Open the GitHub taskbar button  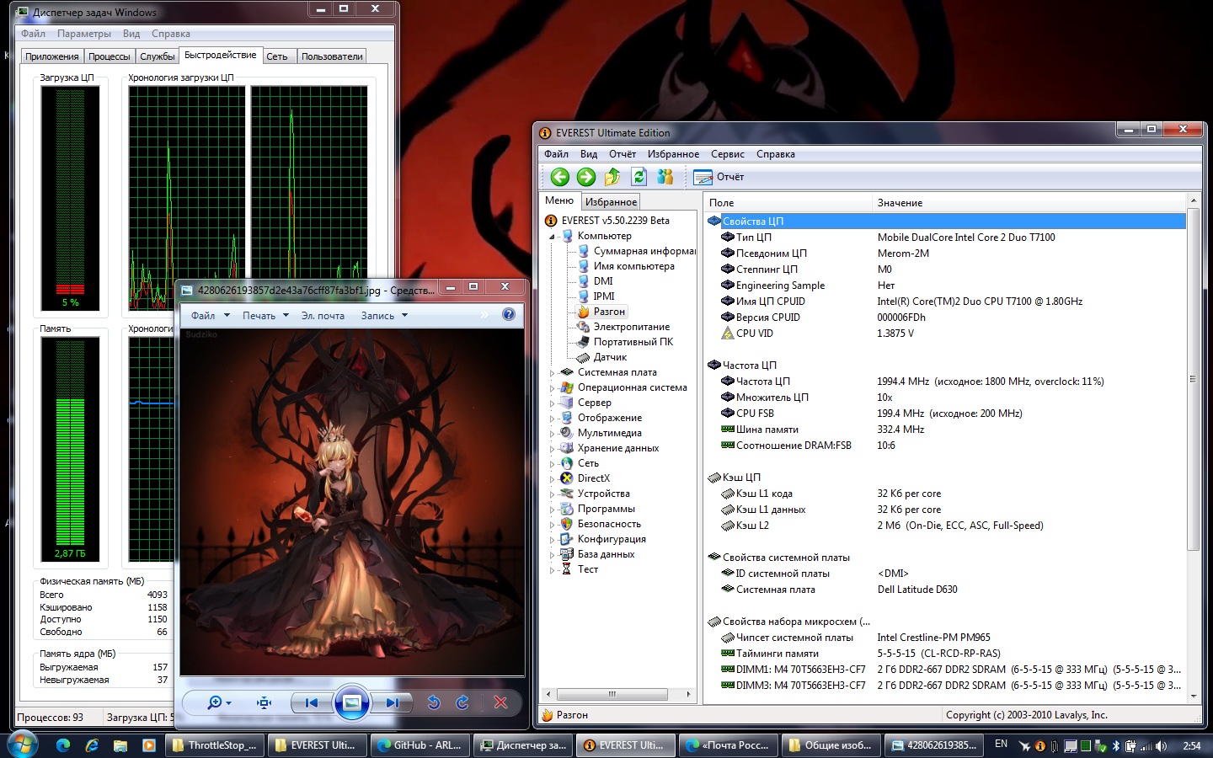(419, 745)
